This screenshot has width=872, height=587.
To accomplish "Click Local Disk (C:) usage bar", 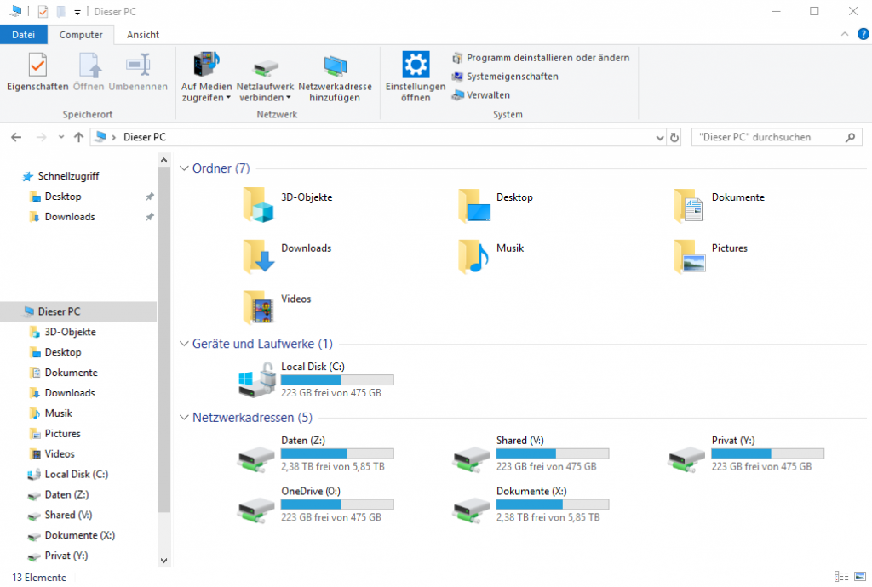I will (x=337, y=380).
